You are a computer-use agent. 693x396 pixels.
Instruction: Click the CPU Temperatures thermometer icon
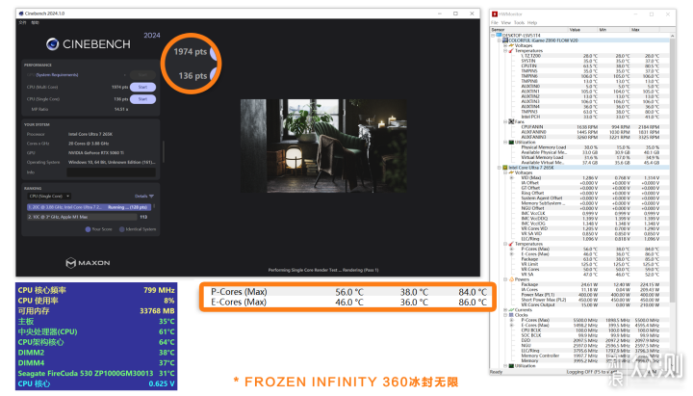(511, 244)
